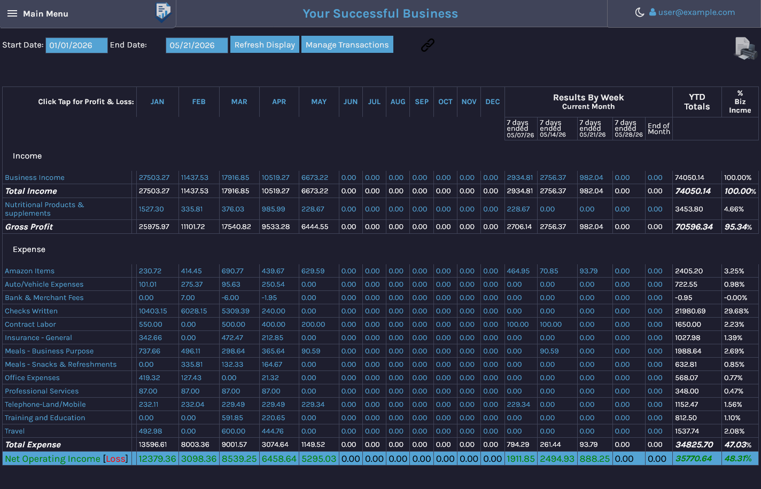Open JUN profit & loss column
The image size is (761, 489).
pos(351,102)
